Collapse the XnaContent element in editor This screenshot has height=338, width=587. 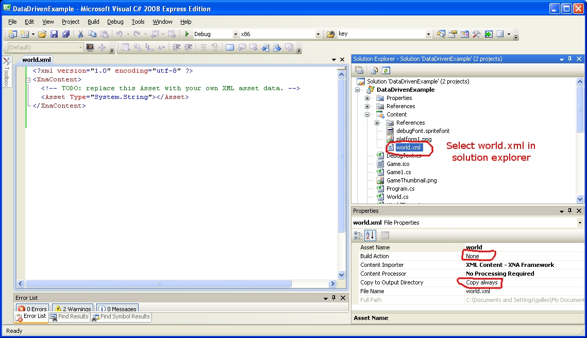[x=28, y=80]
